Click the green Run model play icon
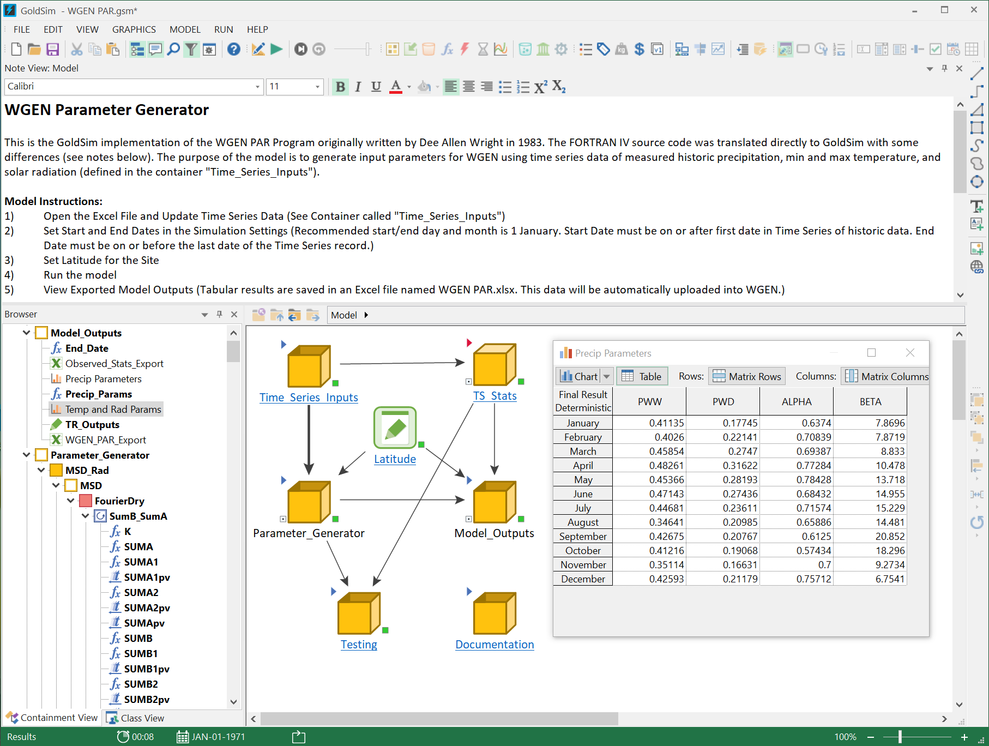 pos(276,50)
